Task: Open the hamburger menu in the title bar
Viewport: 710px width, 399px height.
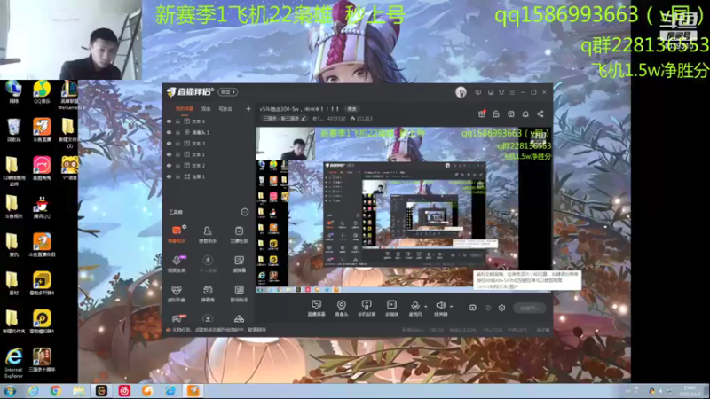Action: coord(512,92)
